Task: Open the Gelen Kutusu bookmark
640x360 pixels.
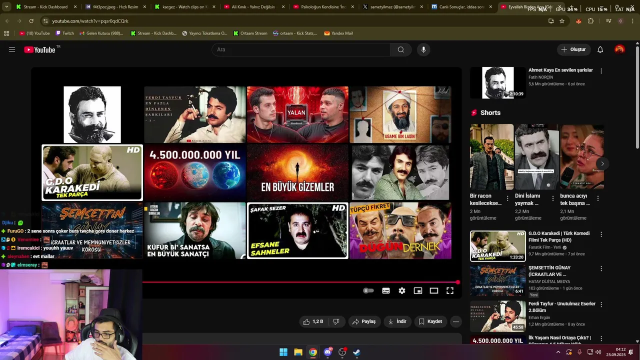Action: tap(101, 33)
